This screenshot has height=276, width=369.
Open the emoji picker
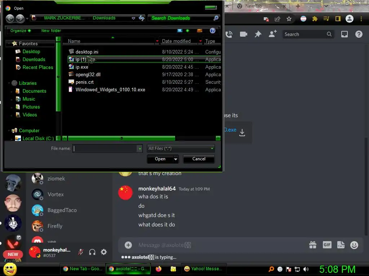[354, 245]
